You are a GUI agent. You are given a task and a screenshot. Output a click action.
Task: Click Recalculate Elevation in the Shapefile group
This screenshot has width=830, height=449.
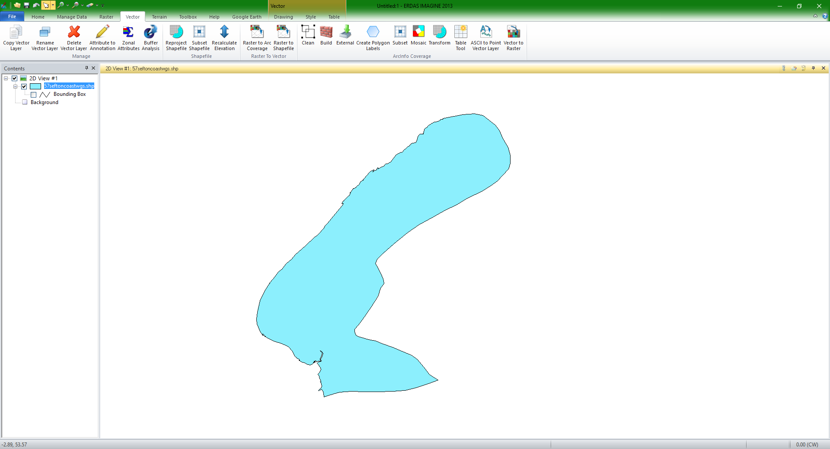[224, 38]
